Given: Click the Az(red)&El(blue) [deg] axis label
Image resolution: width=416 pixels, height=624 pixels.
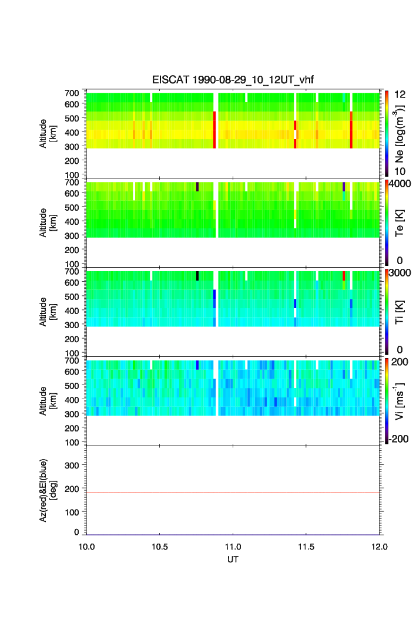Looking at the screenshot, I should pos(48,490).
